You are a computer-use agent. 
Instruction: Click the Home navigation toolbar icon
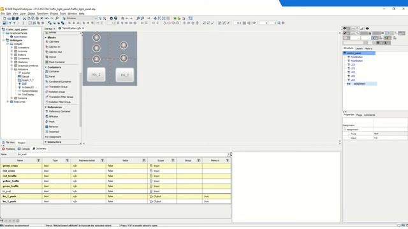click(122, 18)
